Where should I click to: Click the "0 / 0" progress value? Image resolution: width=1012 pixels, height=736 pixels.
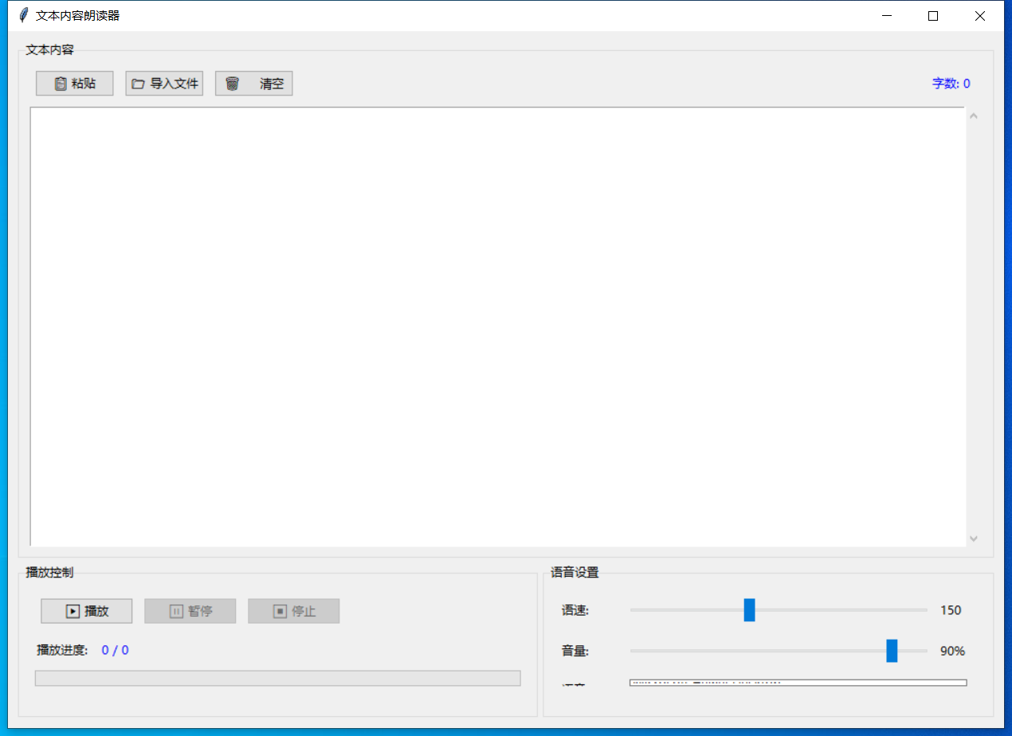pyautogui.click(x=116, y=651)
